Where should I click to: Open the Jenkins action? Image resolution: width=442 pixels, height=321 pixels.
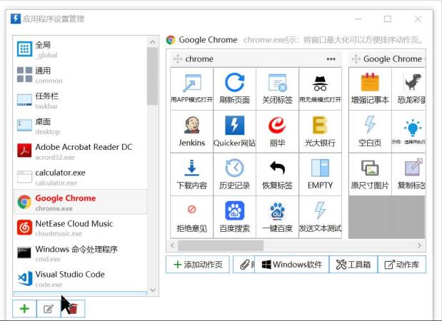pyautogui.click(x=192, y=132)
